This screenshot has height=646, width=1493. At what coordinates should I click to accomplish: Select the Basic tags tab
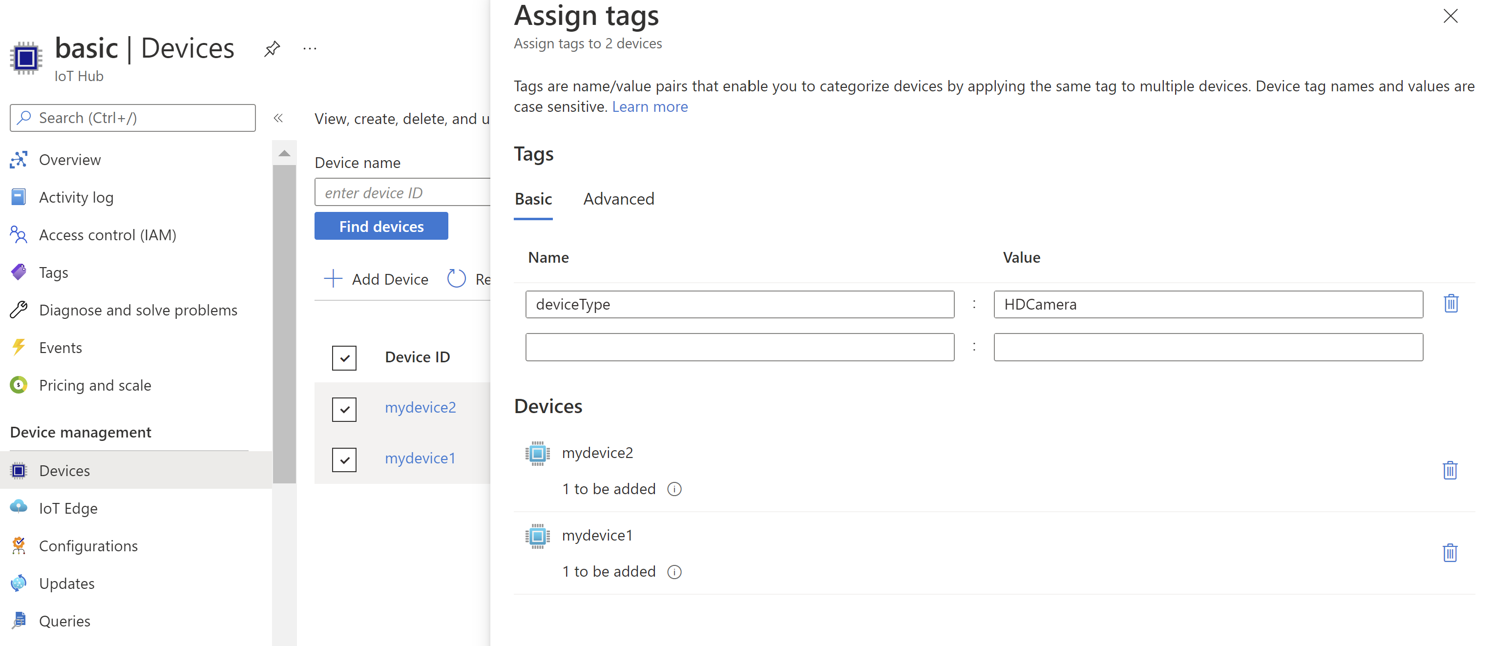tap(532, 199)
